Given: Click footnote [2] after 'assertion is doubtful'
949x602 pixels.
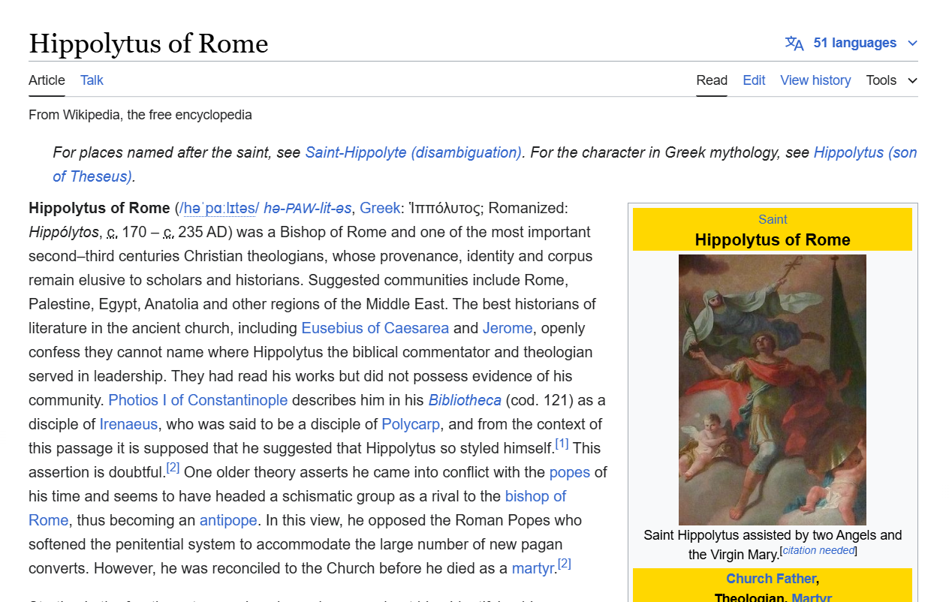Looking at the screenshot, I should click(173, 468).
